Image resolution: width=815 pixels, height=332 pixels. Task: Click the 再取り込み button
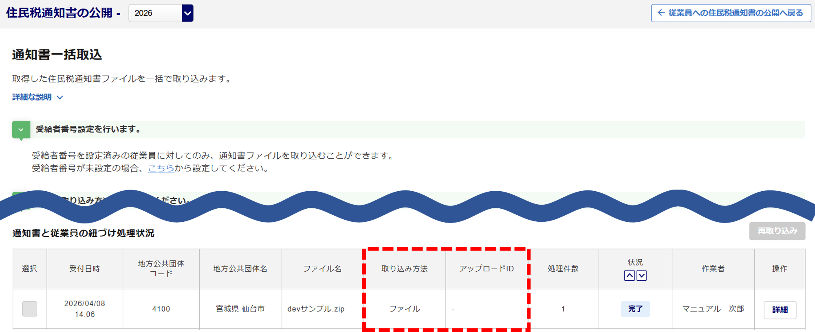click(x=777, y=231)
